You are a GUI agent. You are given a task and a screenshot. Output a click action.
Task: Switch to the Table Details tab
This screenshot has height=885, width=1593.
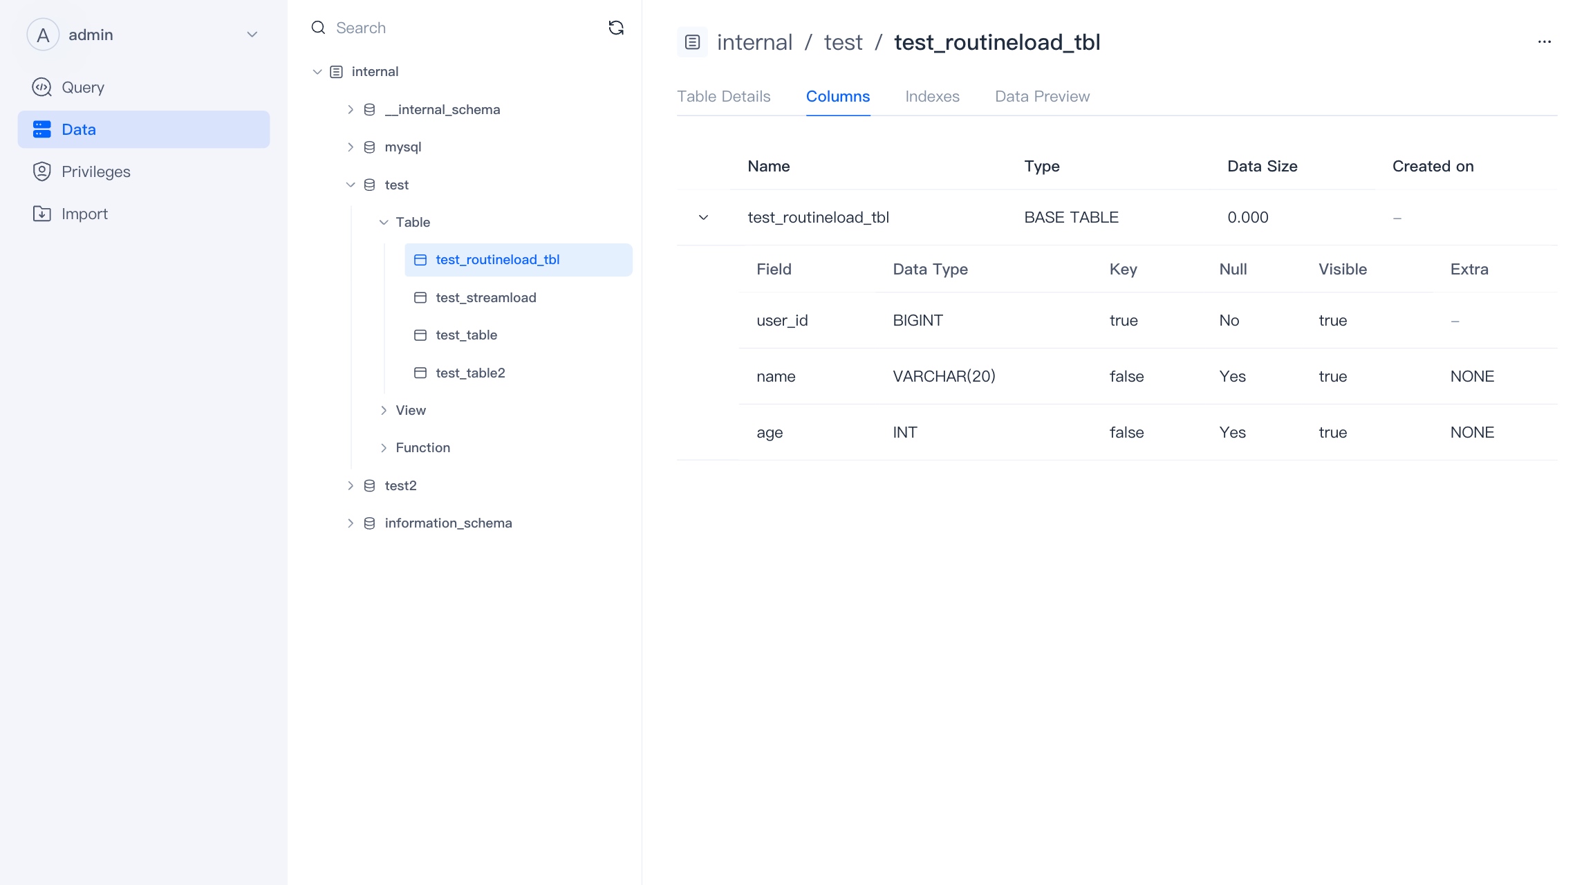click(723, 96)
